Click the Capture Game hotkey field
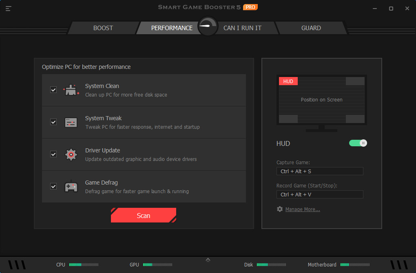 (319, 171)
